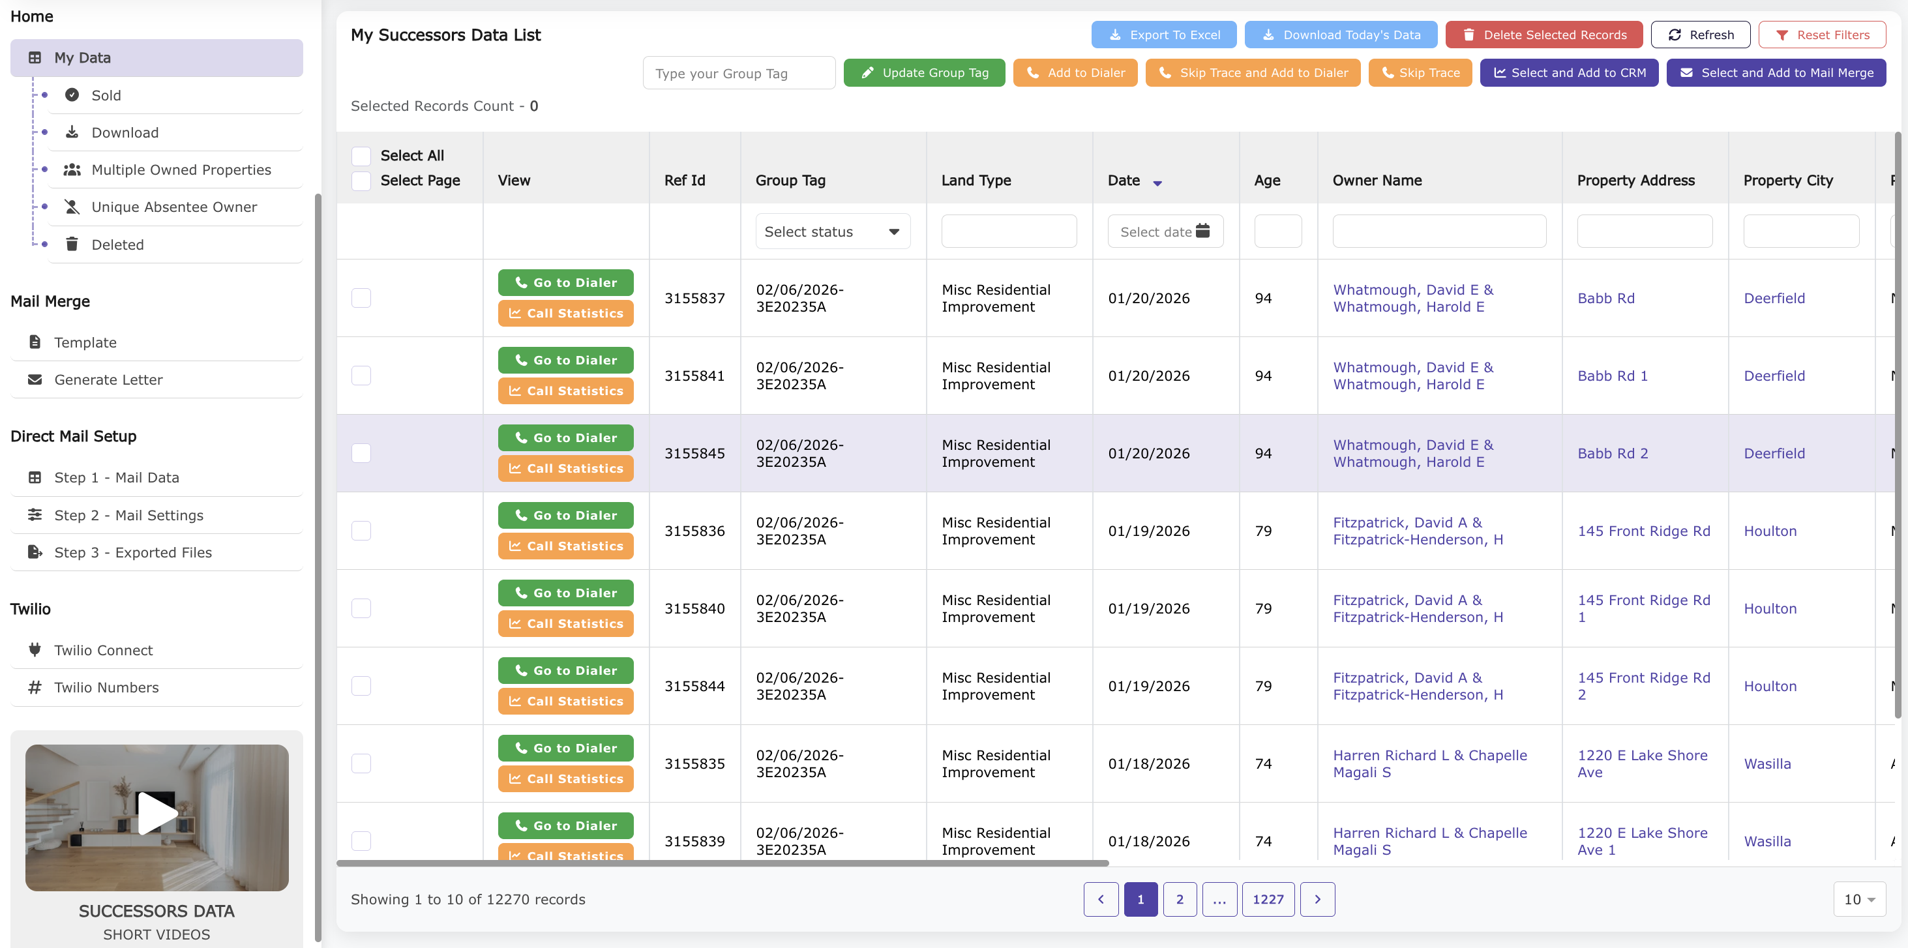Screen dimensions: 1908x948
Task: Click the Sold checkmark icon
Action: point(72,95)
